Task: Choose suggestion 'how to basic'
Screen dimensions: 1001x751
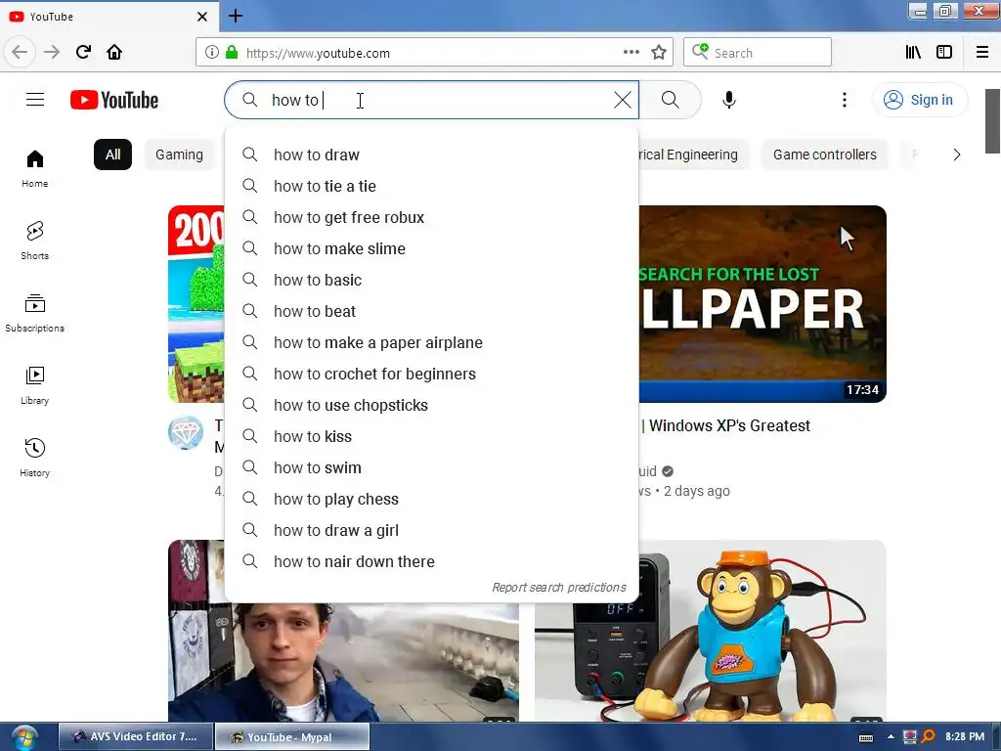Action: pyautogui.click(x=431, y=280)
